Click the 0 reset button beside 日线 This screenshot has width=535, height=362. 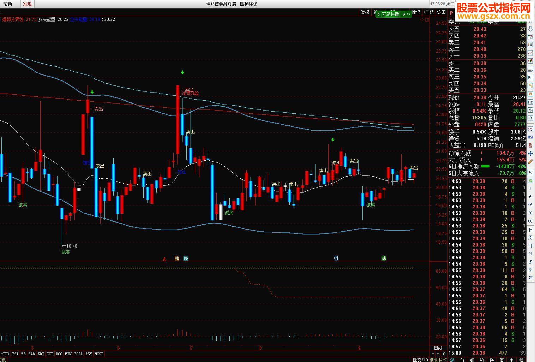click(444, 354)
